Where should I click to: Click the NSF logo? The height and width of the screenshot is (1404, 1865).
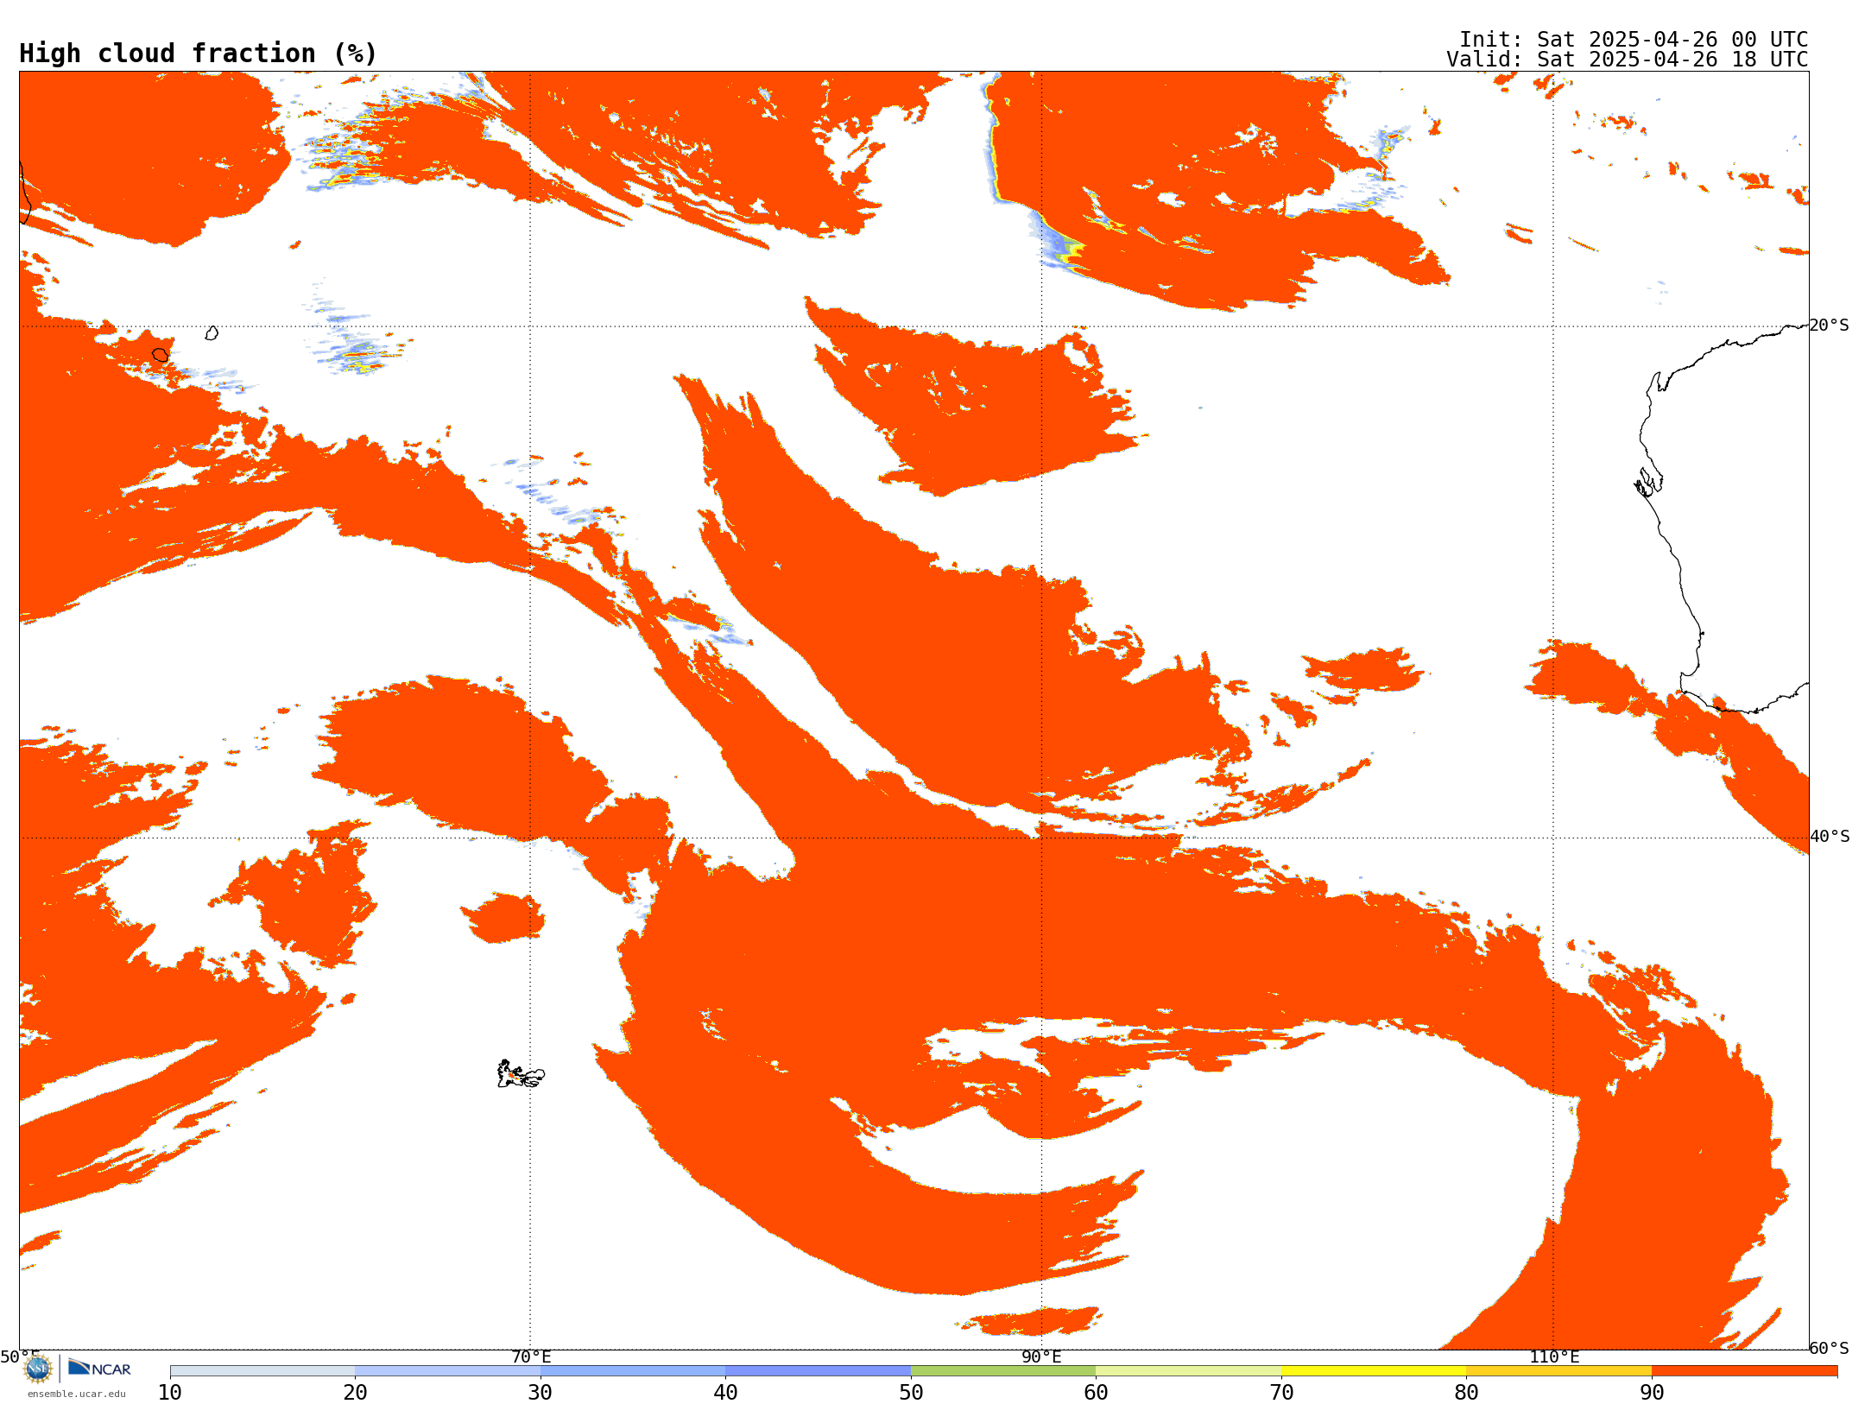[x=38, y=1369]
